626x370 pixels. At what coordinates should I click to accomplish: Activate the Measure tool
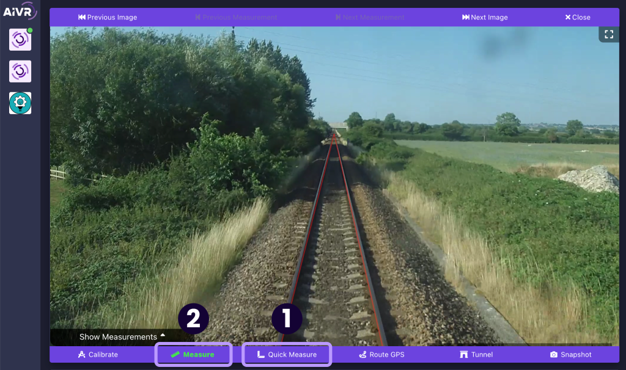[x=193, y=355]
